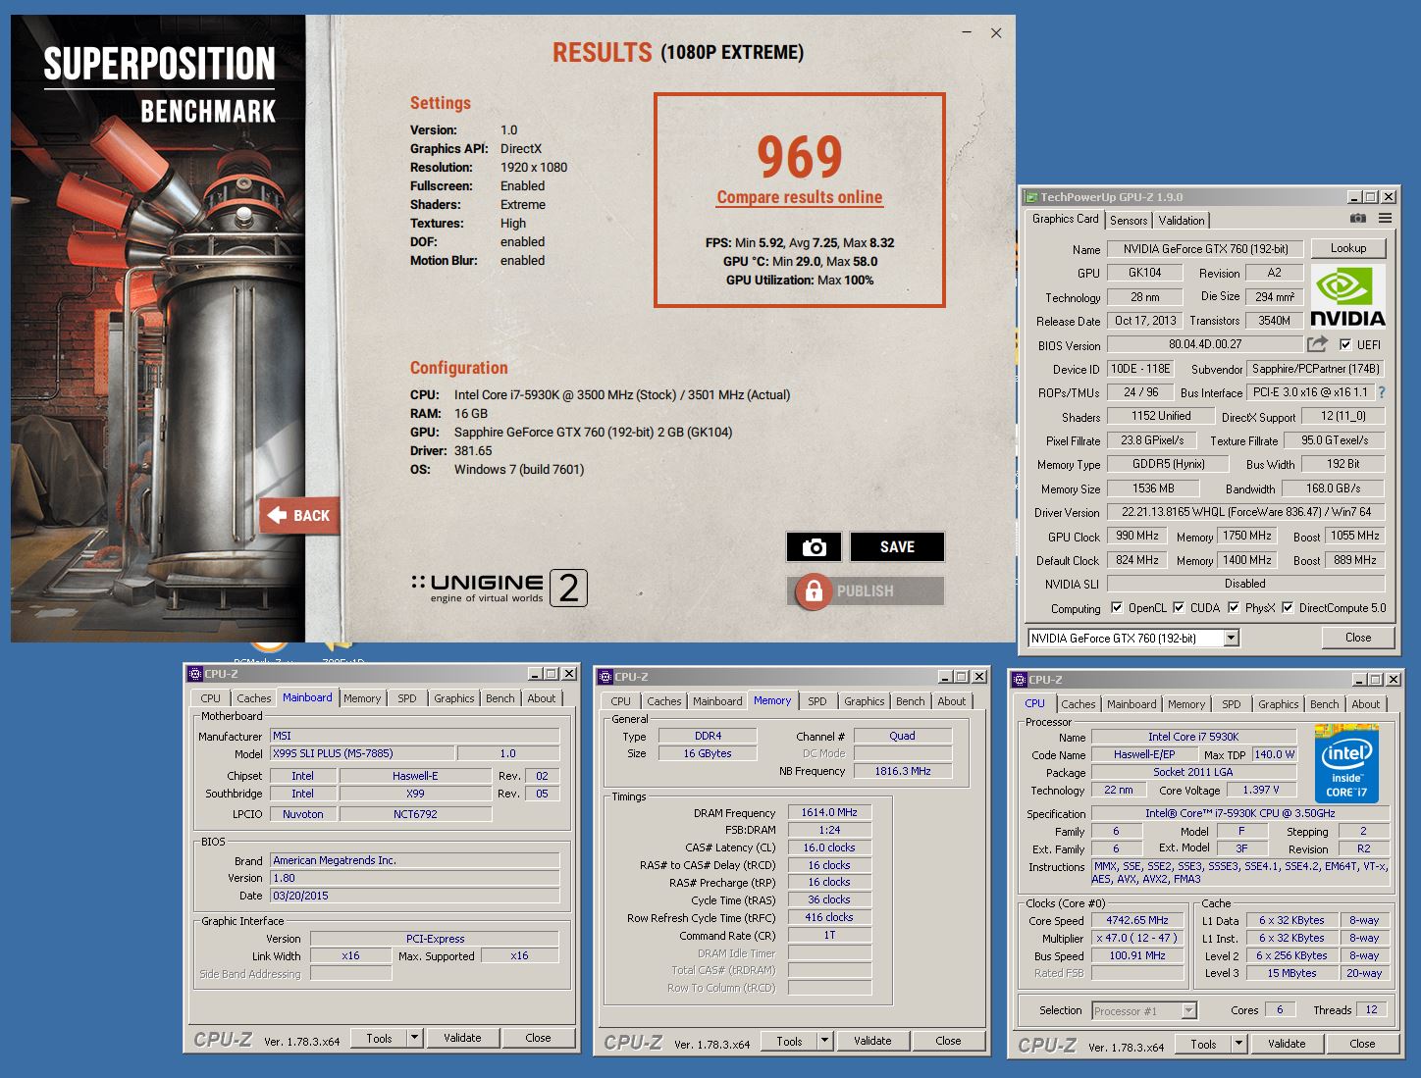This screenshot has height=1078, width=1421.
Task: Click the Mainboard CPU-Z window title icon
Action: pos(194,674)
